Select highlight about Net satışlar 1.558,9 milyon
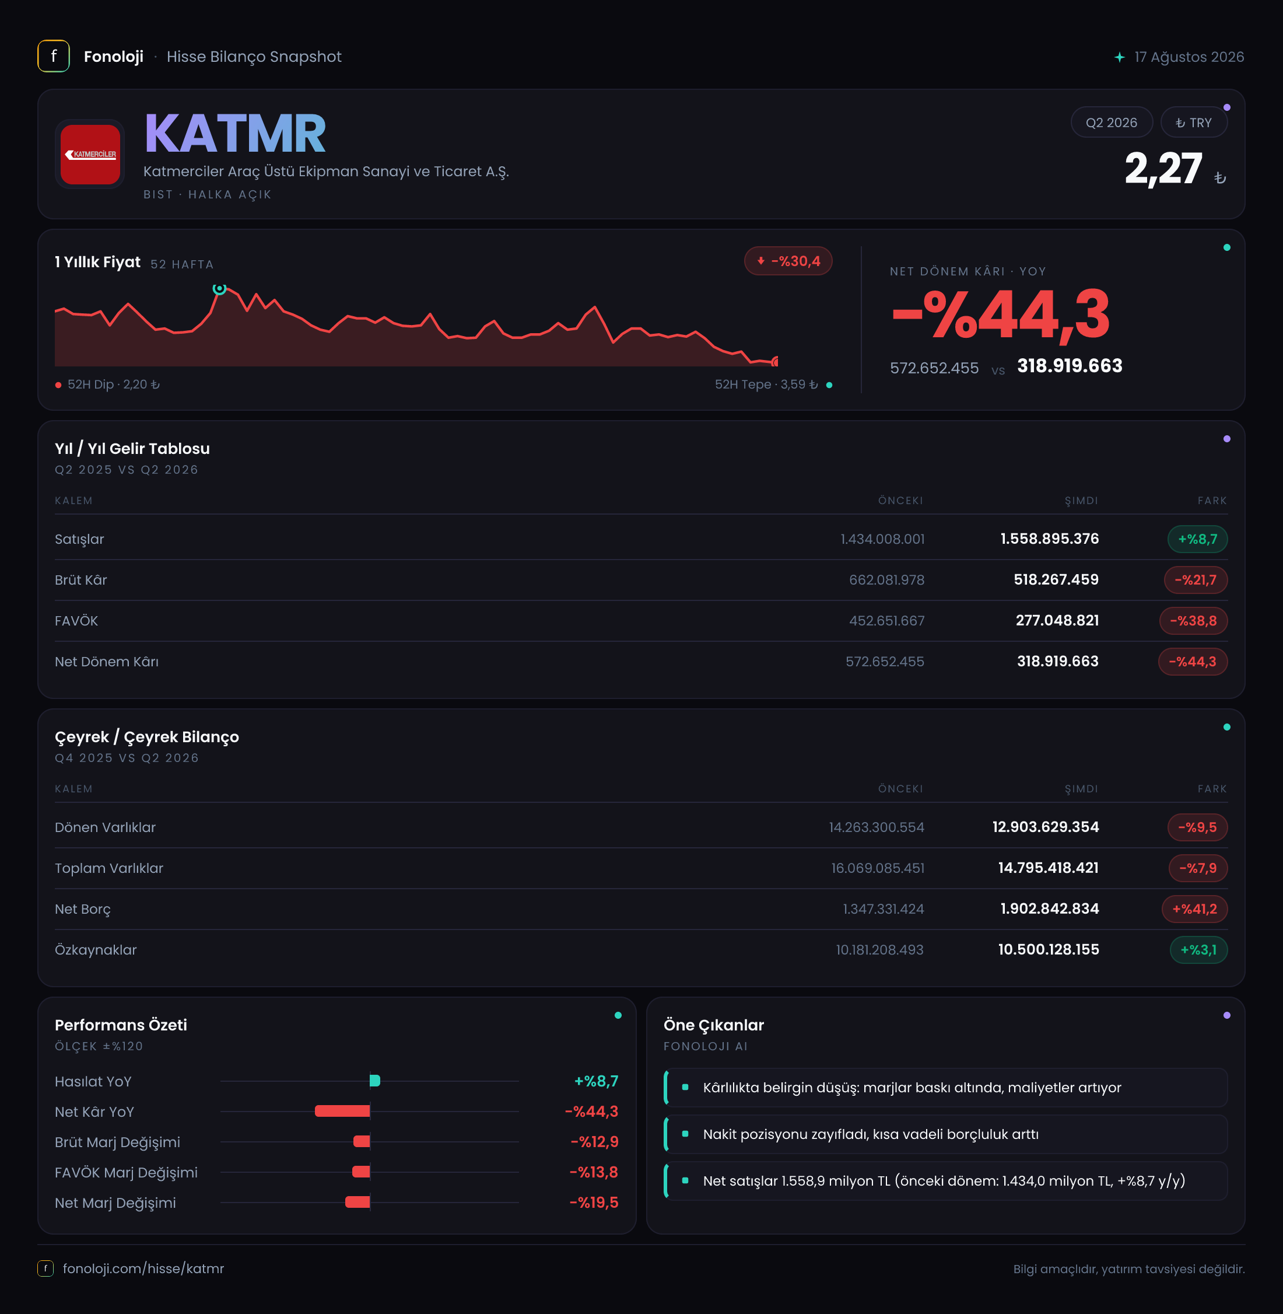The image size is (1283, 1314). pyautogui.click(x=945, y=1180)
